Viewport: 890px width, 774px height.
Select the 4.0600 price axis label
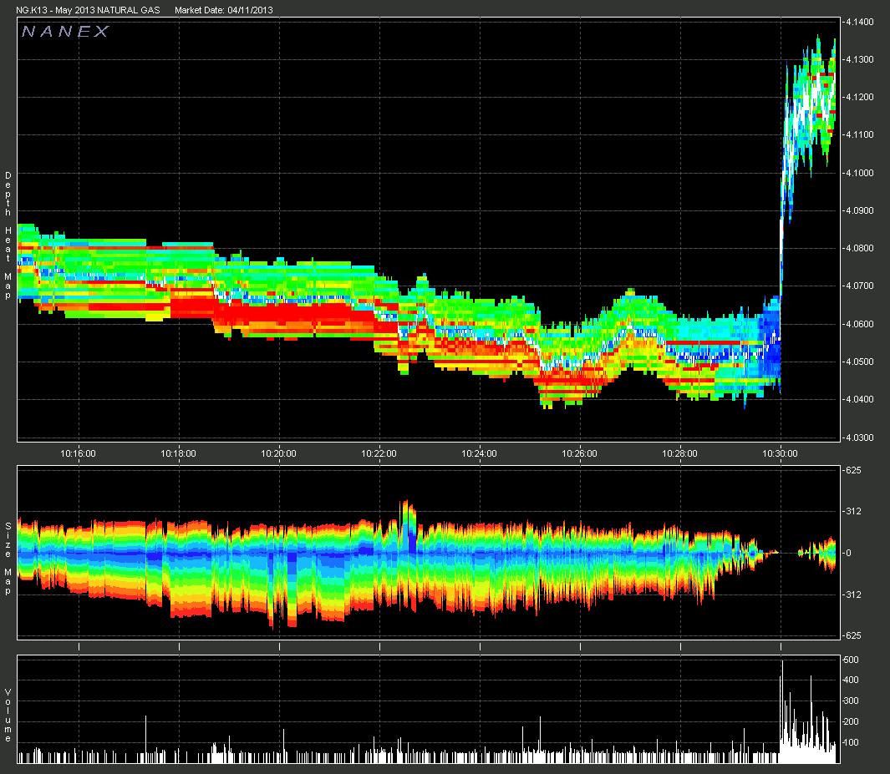859,324
